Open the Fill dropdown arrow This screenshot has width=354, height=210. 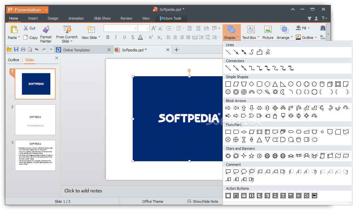[x=309, y=28]
